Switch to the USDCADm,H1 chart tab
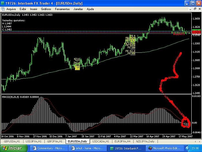Image resolution: width=202 pixels, height=152 pixels. click(x=101, y=141)
